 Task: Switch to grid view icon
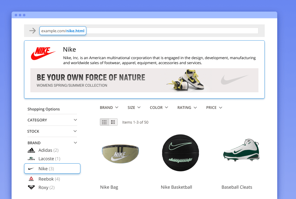pyautogui.click(x=105, y=122)
